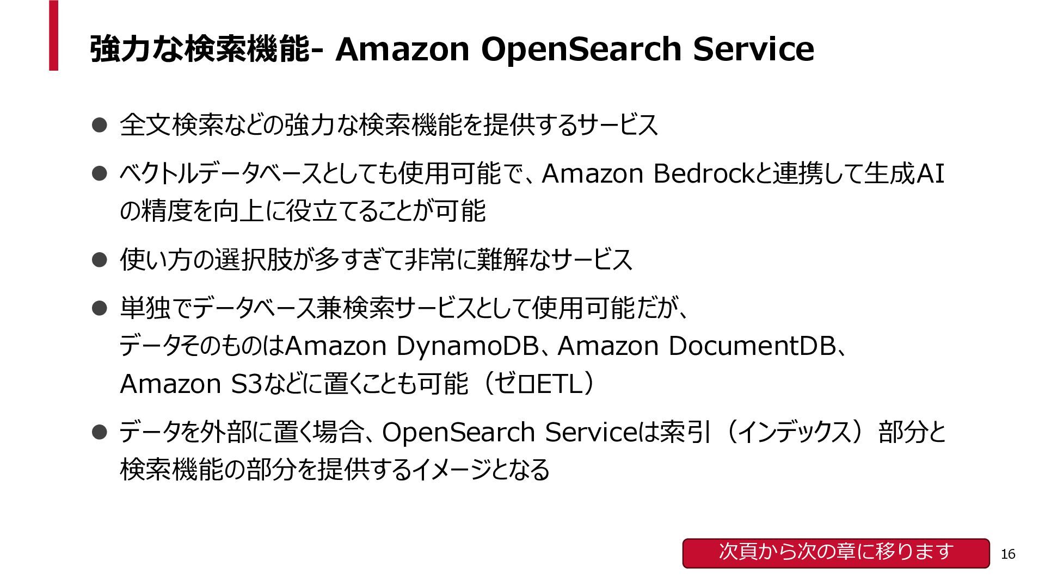Viewport: 1045px width, 587px height.
Task: Click first bullet dot beside 全文検索
Action: tap(99, 126)
